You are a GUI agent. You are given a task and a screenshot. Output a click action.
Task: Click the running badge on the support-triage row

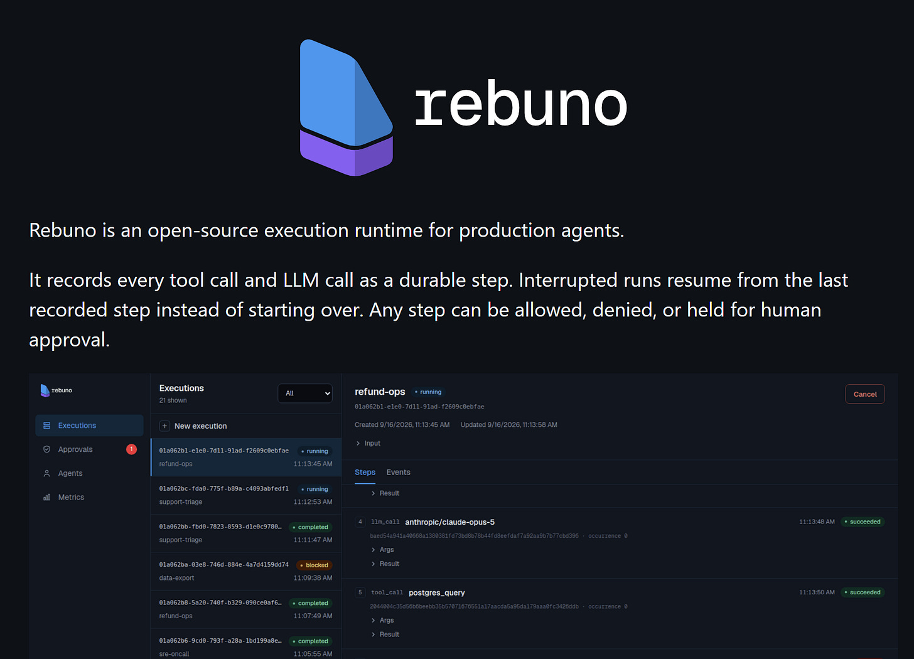(314, 490)
